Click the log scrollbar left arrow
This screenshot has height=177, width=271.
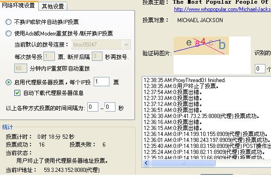point(146,163)
